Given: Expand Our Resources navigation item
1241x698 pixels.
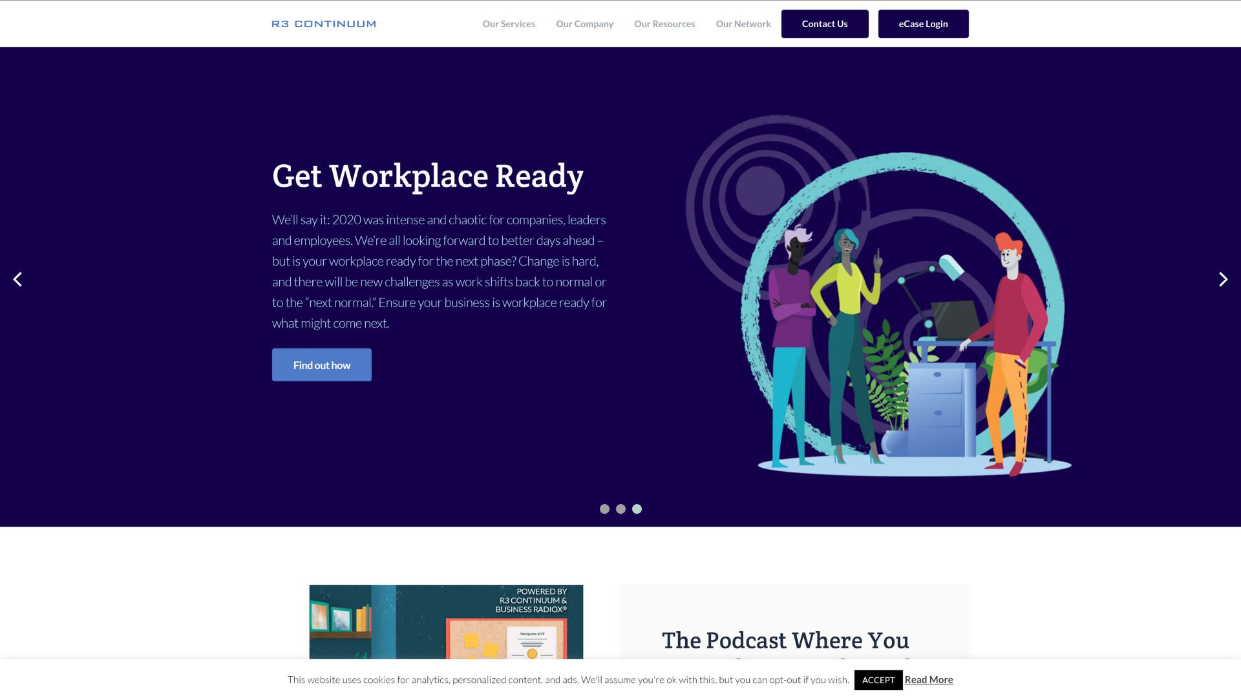Looking at the screenshot, I should [664, 23].
